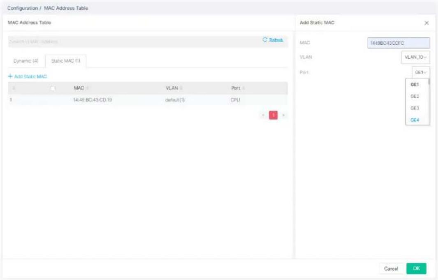Screen dimensions: 438x280
Task: Toggle the select-all checkbox in table header
Action: tap(53, 88)
